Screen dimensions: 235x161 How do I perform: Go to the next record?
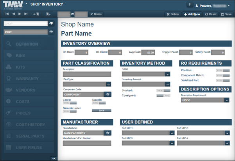coord(20,14)
